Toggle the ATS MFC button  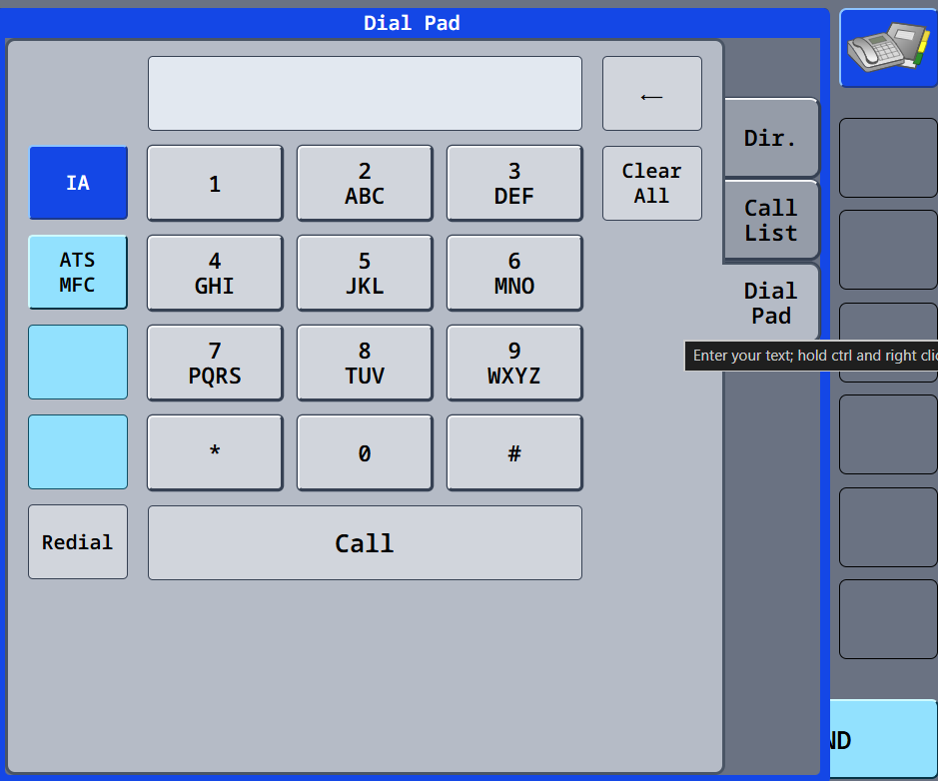point(78,273)
